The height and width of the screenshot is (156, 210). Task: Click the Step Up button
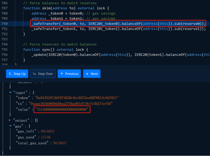click(x=17, y=74)
